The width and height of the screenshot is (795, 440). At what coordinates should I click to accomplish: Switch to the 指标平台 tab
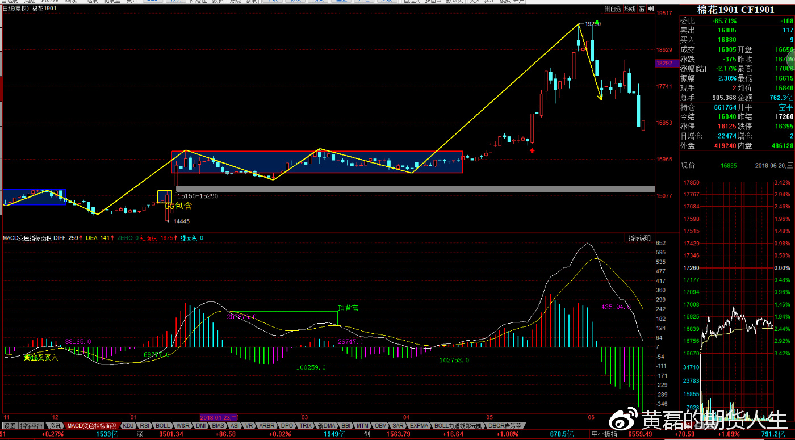[x=32, y=425]
